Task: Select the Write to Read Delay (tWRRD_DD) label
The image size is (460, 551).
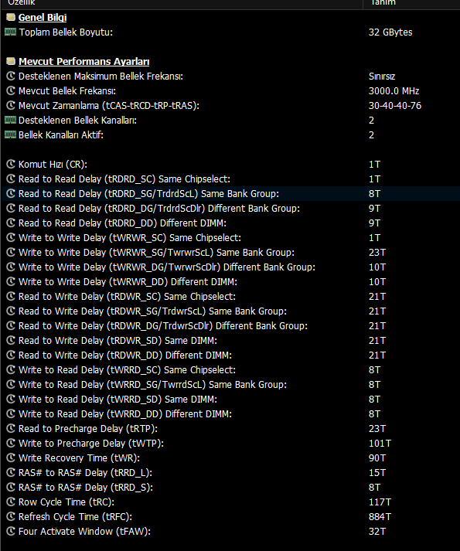Action: [x=125, y=414]
